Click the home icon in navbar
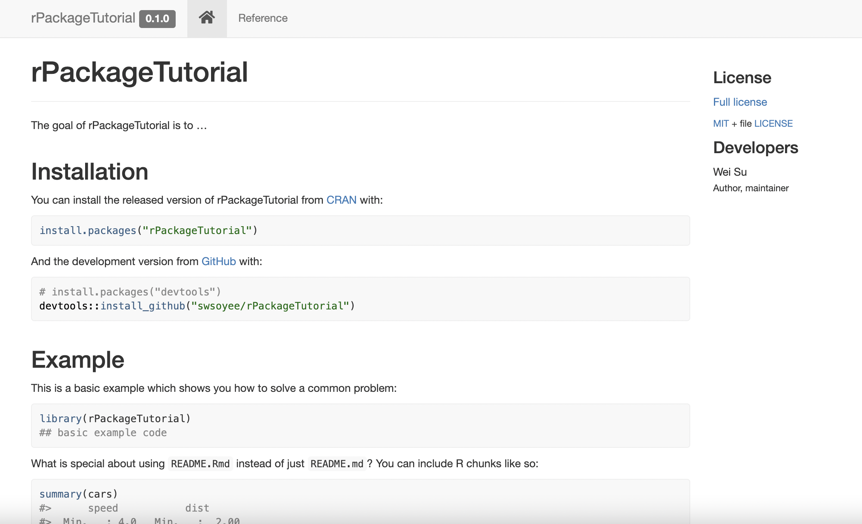Screen dimensions: 862x524 coord(207,18)
